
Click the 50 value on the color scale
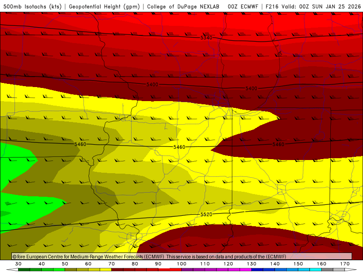65,264
